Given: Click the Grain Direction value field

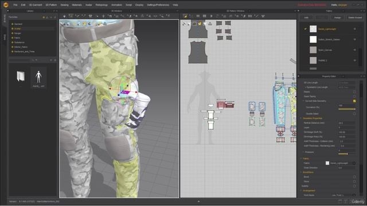Looking at the screenshot, I should pos(346,168).
